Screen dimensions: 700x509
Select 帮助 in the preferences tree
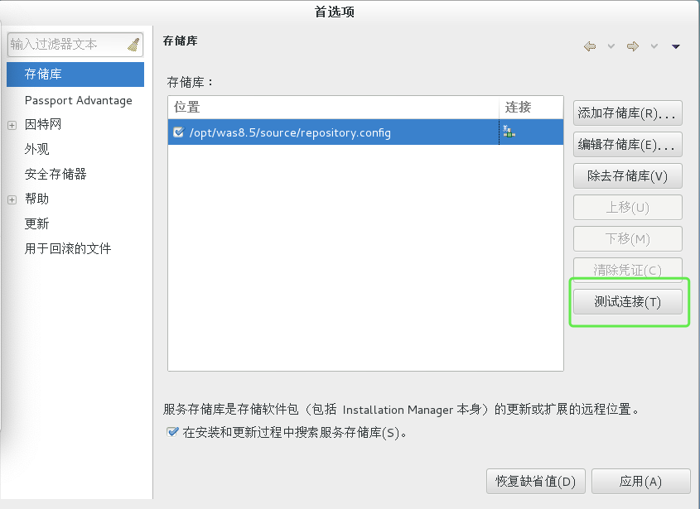tap(36, 199)
